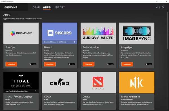
Task: Toggle PrismSync on/off switch
Action: tap(33, 64)
